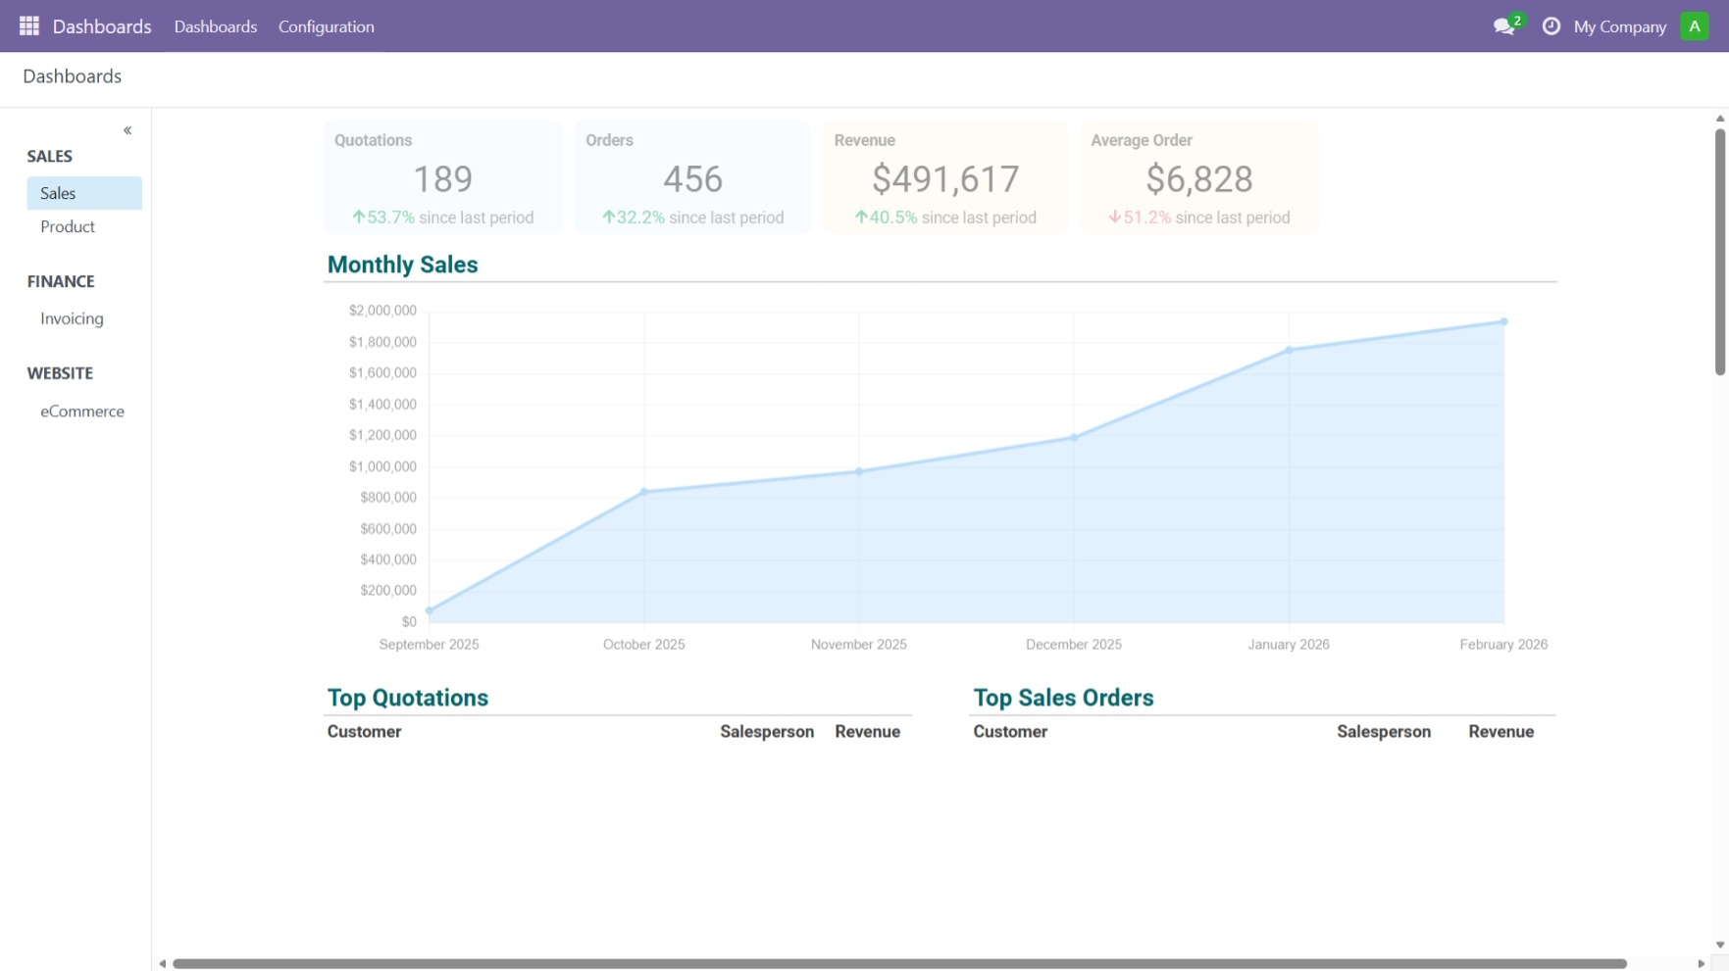
Task: Click the Revenue scorecard value
Action: 944,179
